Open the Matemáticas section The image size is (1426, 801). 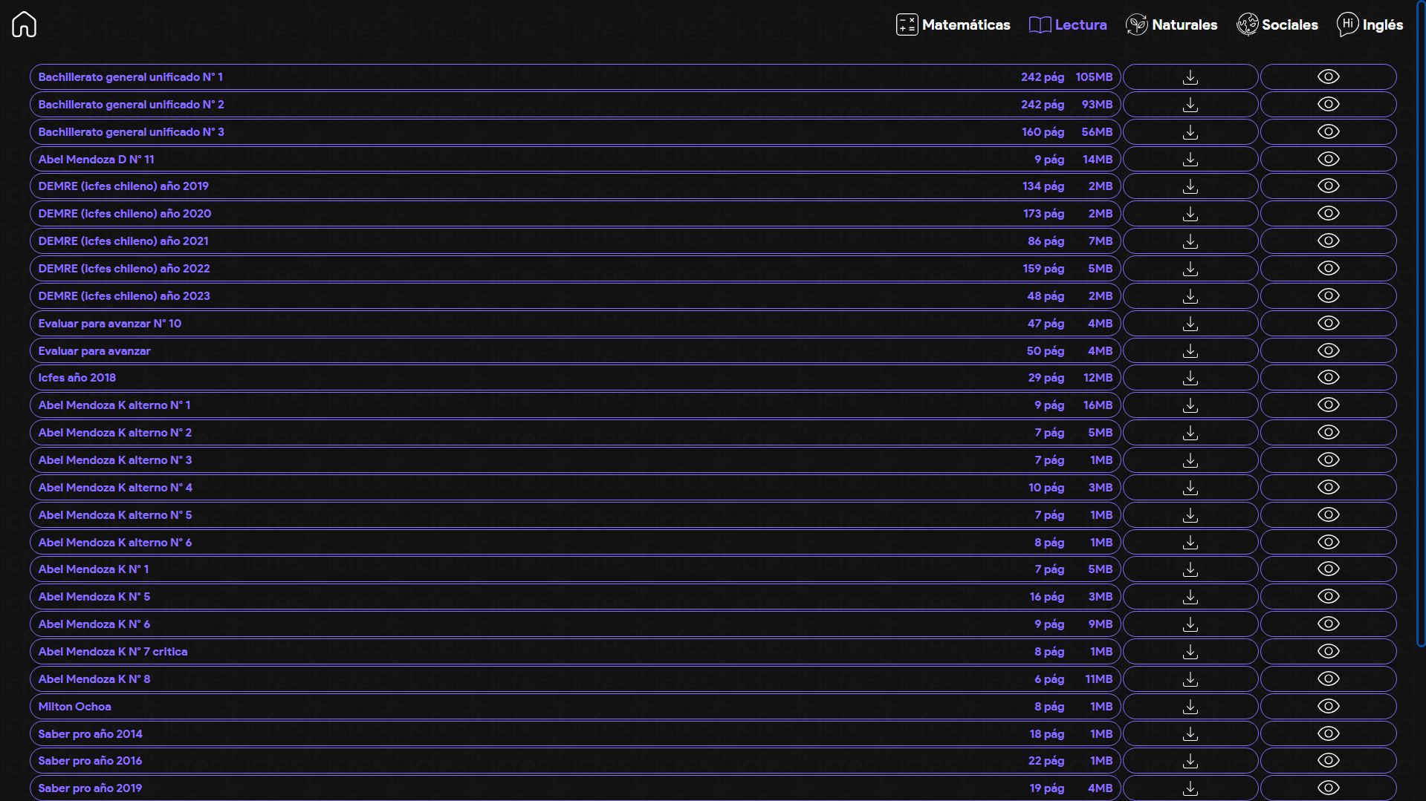[x=953, y=24]
